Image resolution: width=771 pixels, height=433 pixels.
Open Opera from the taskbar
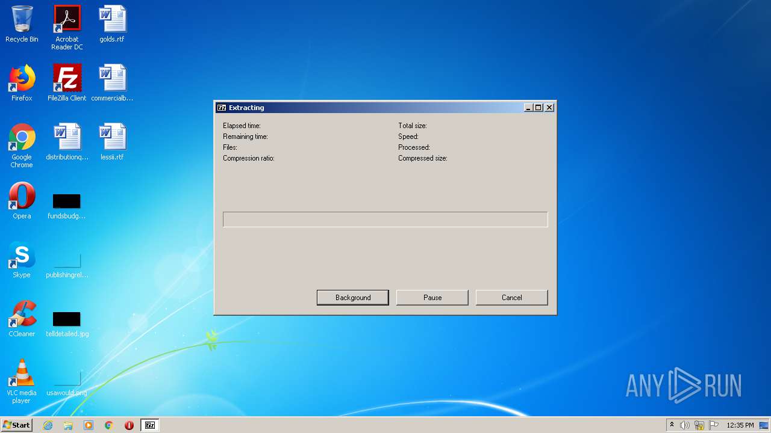pyautogui.click(x=129, y=425)
